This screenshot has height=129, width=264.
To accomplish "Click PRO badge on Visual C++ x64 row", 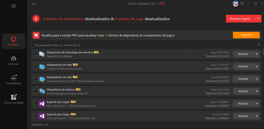I will point(73,102).
